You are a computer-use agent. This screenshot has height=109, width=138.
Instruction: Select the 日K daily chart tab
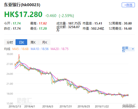point(21,42)
